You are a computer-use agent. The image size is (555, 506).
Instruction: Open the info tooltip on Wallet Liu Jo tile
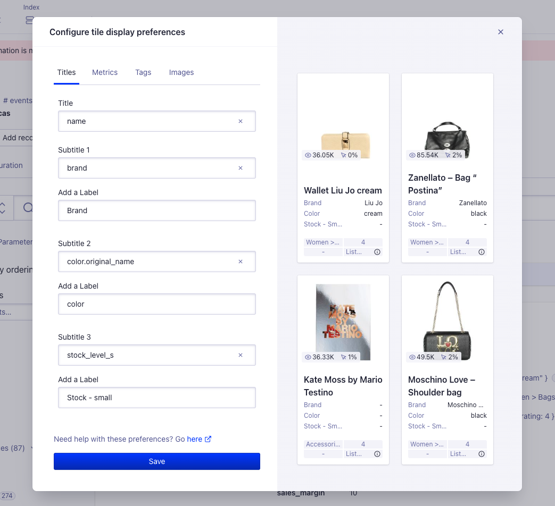377,251
